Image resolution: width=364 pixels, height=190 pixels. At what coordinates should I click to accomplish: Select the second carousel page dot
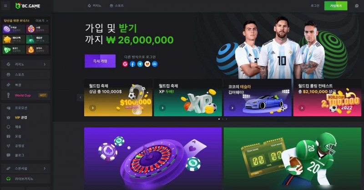coord(223,119)
